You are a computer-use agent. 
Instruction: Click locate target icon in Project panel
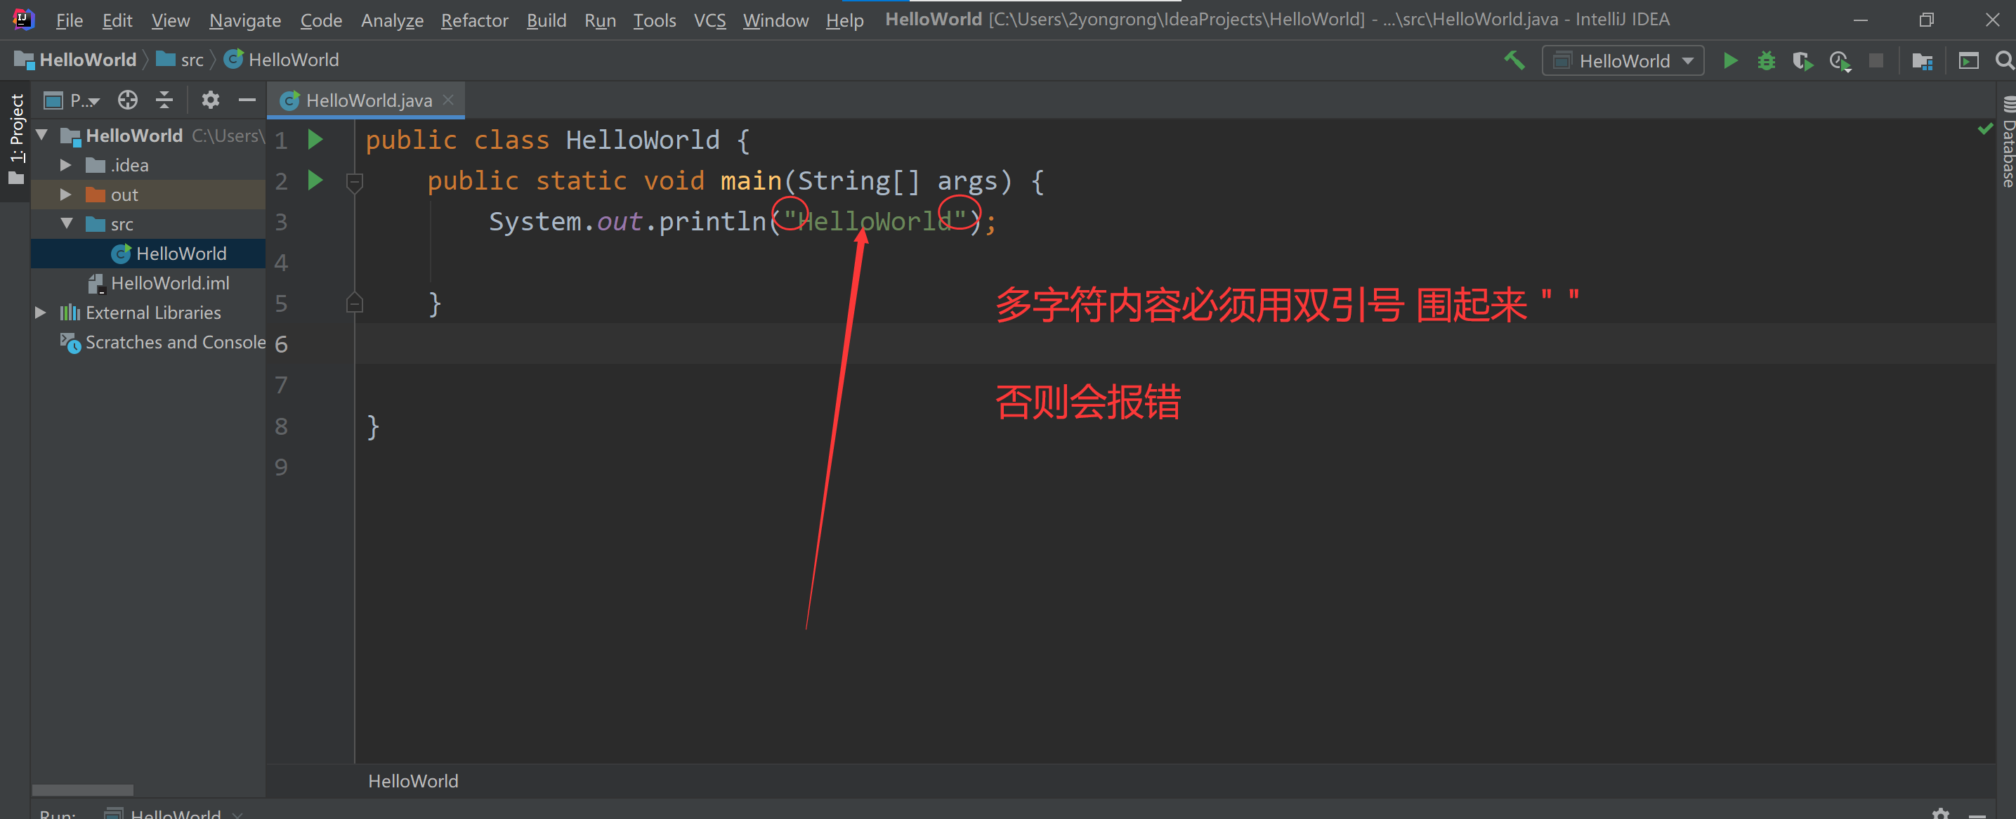coord(128,100)
